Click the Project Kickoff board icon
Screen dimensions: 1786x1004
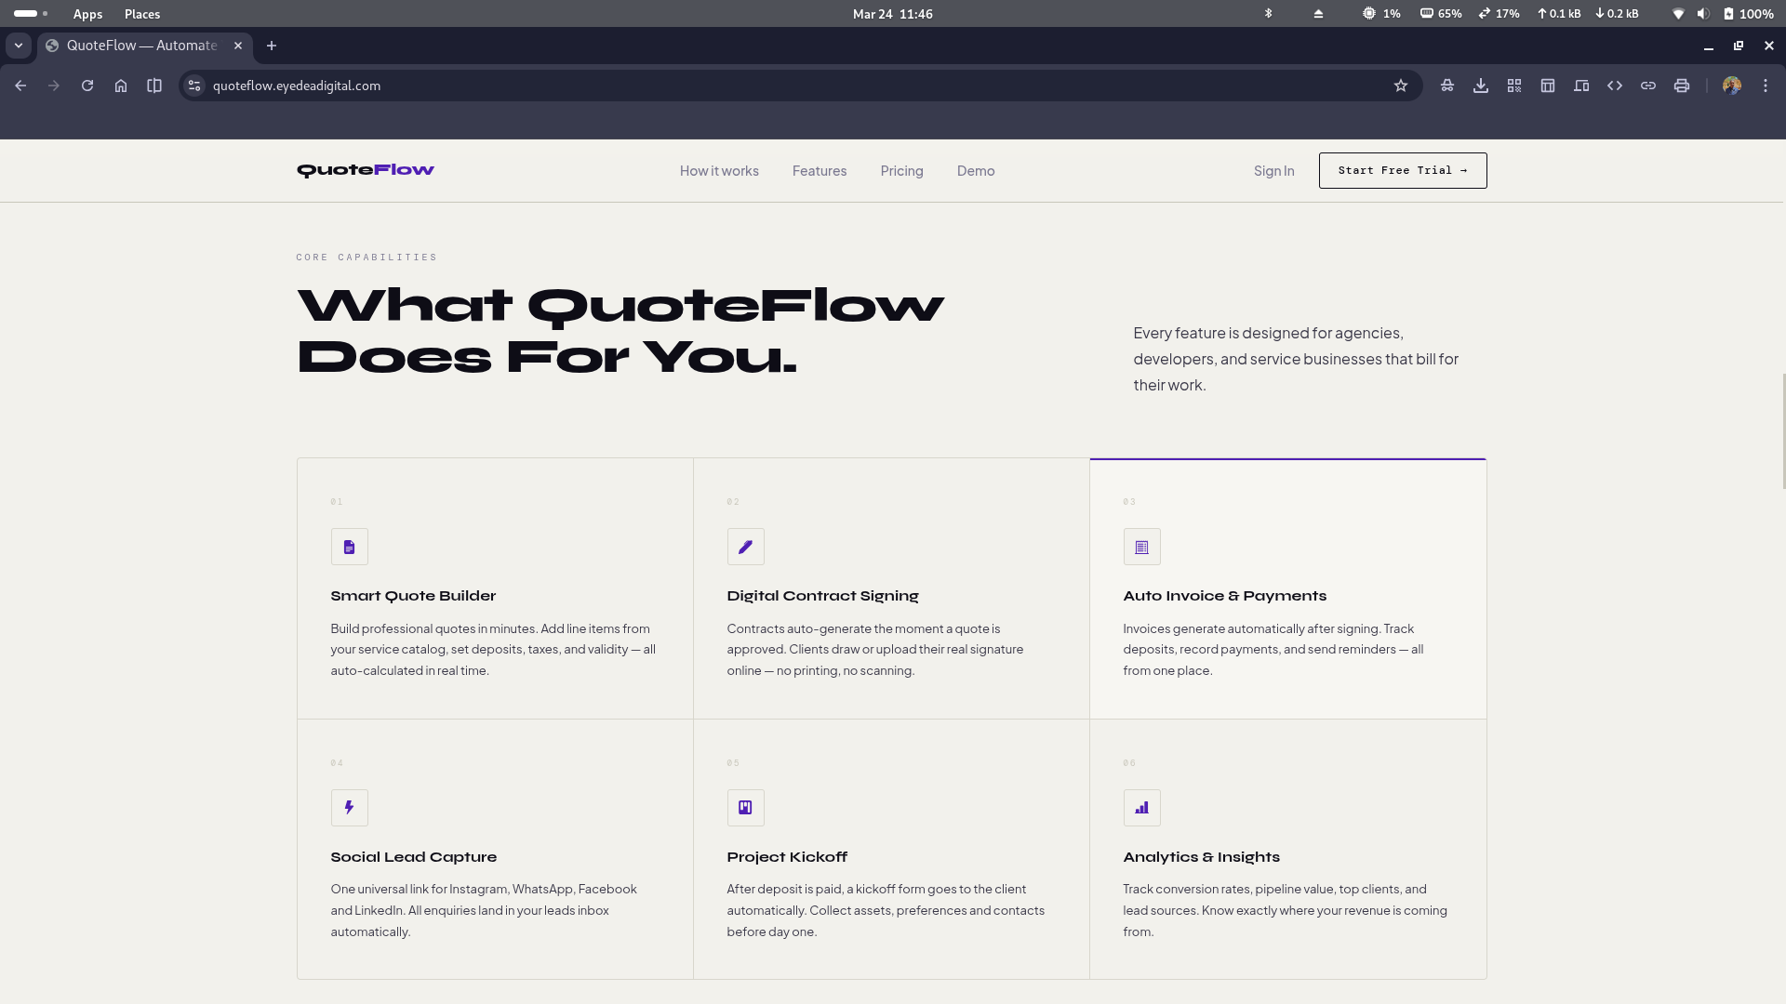[x=745, y=808]
